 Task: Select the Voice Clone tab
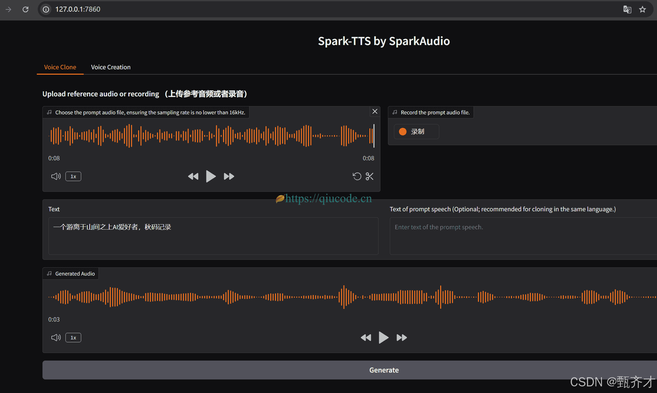tap(60, 67)
